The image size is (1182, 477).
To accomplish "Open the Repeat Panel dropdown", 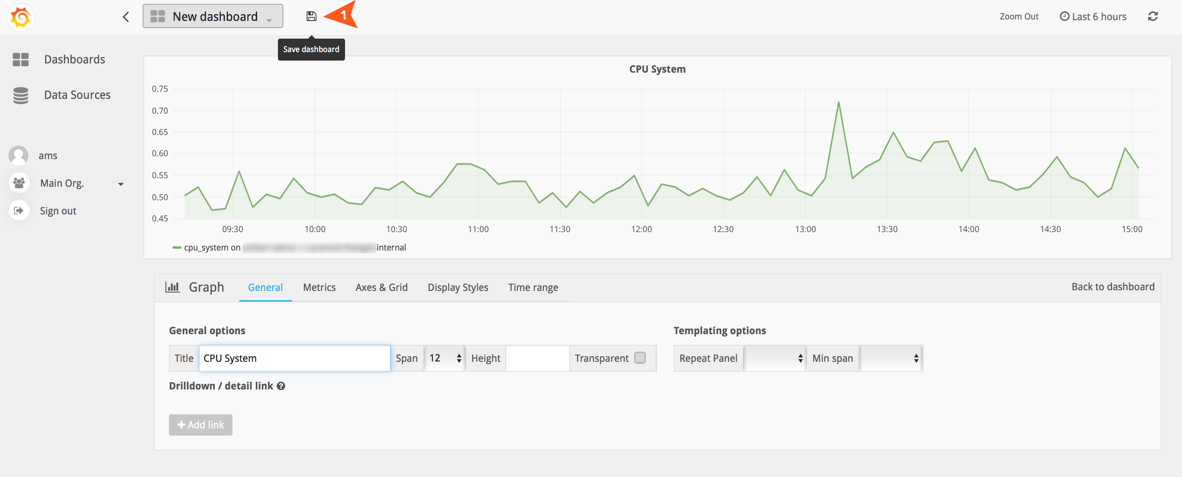I will pyautogui.click(x=774, y=358).
